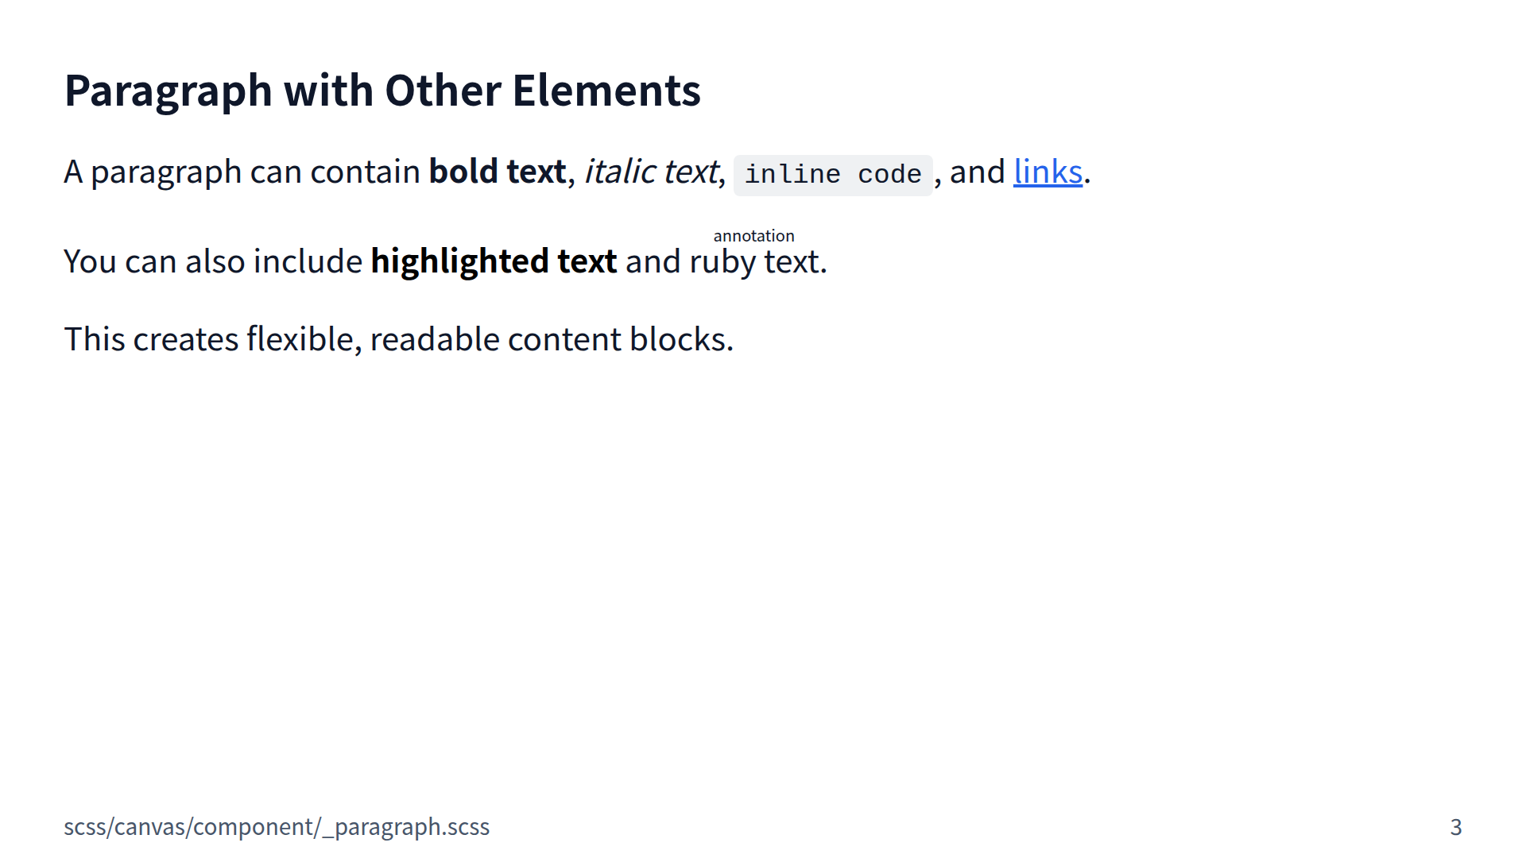1526x858 pixels.
Task: Click the sentence "This creates flexible, readable content blocks."
Action: click(398, 340)
